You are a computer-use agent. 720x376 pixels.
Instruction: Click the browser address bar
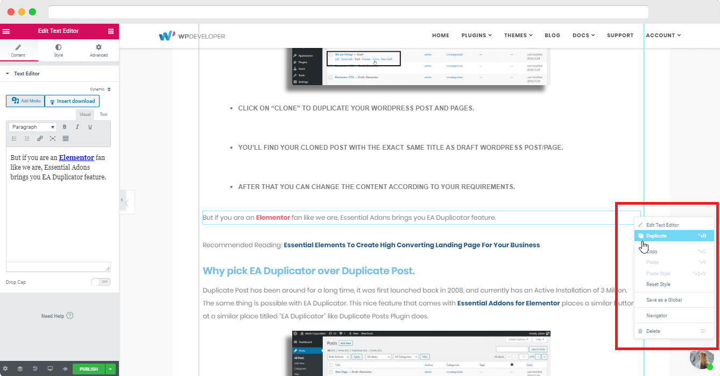[348, 12]
